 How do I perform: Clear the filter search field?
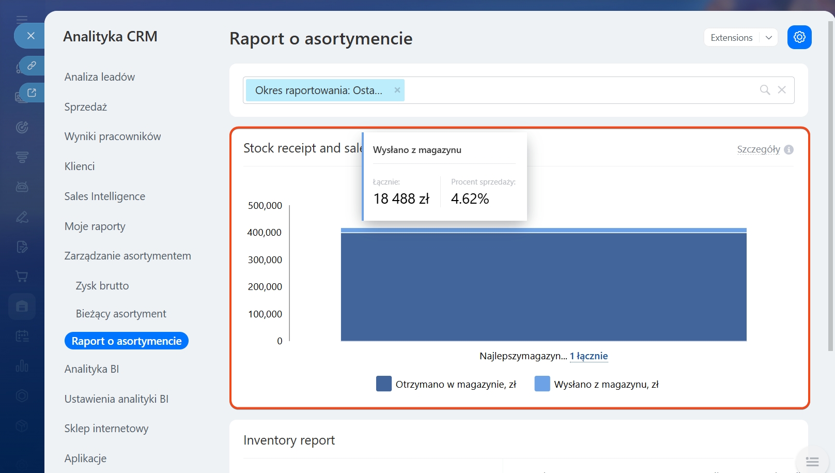click(782, 90)
